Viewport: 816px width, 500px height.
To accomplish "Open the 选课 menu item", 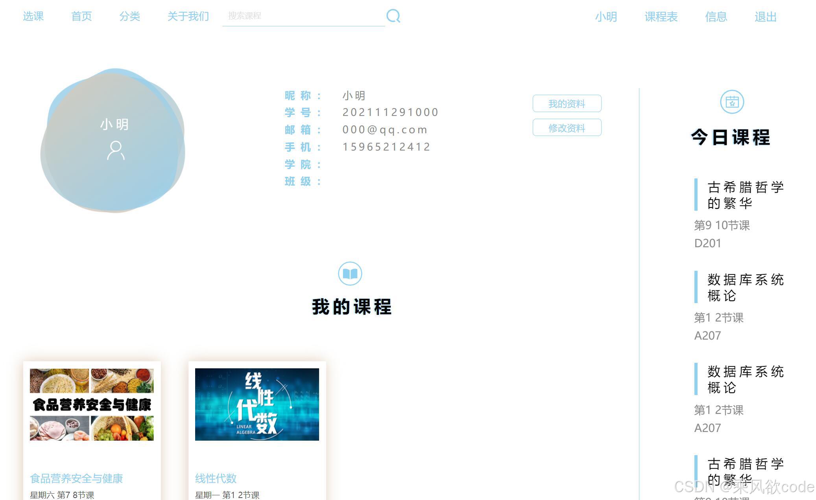I will 33,16.
